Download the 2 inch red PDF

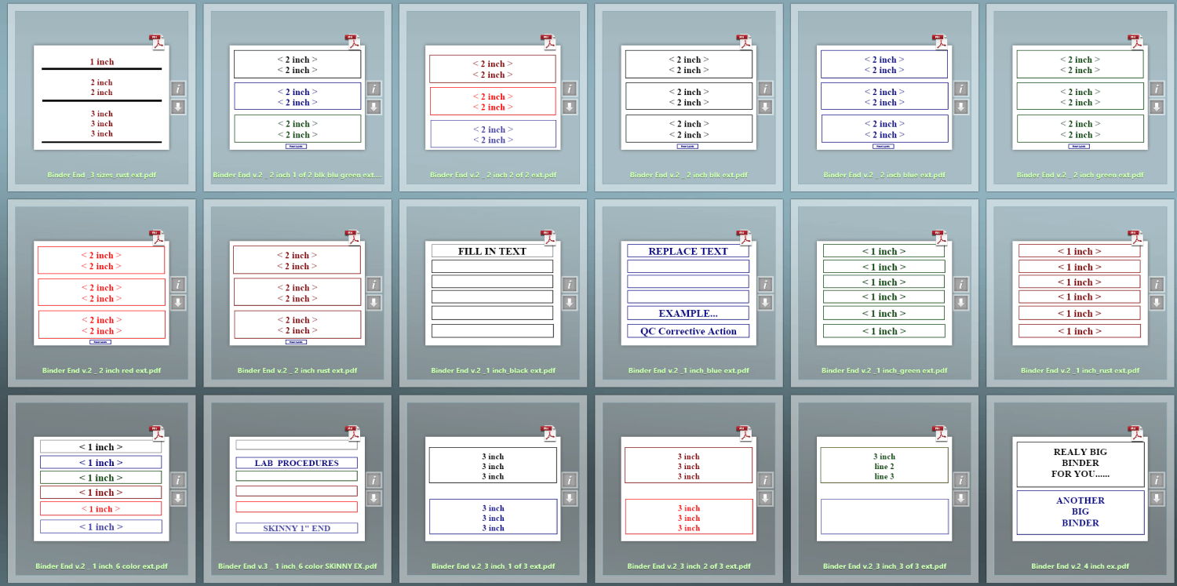click(178, 303)
